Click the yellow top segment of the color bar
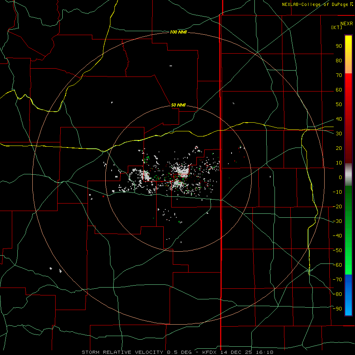 click(x=348, y=54)
